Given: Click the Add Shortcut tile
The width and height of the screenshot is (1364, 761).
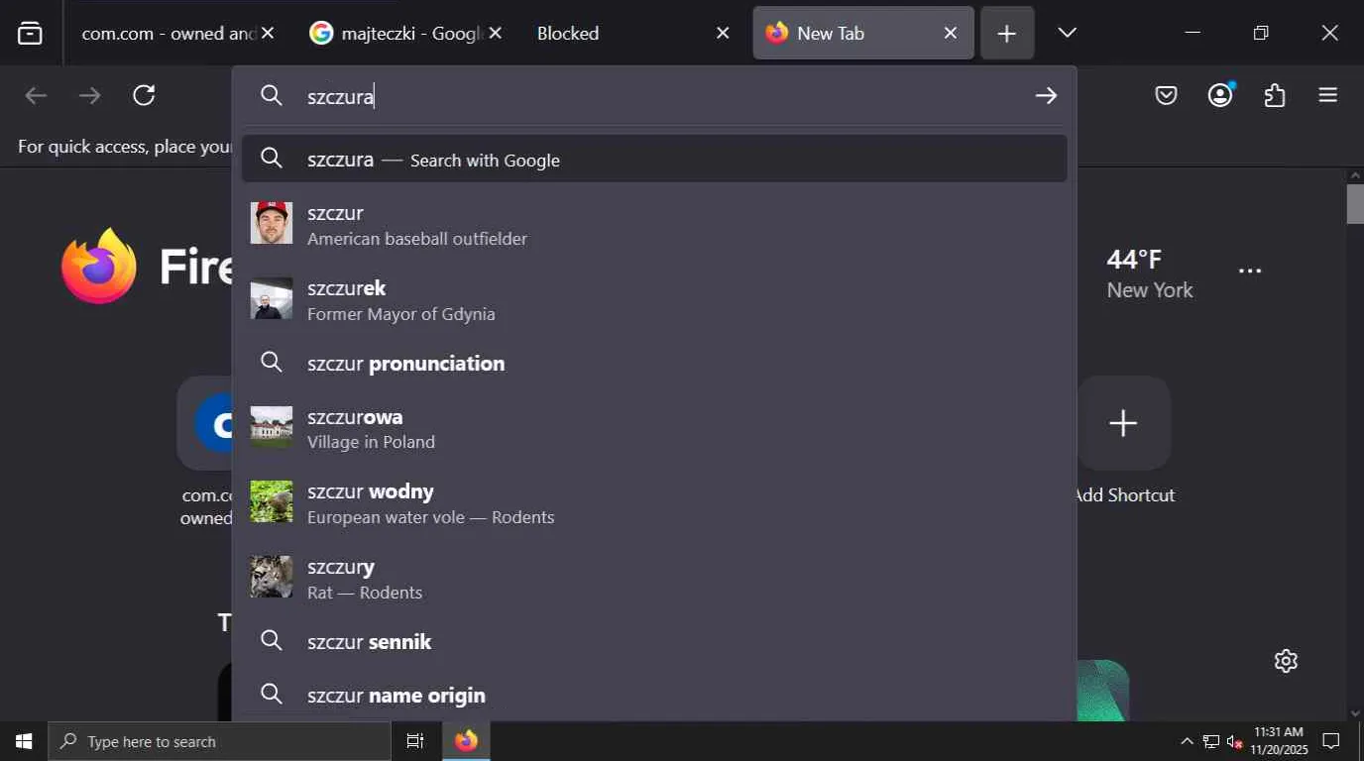Looking at the screenshot, I should point(1123,424).
